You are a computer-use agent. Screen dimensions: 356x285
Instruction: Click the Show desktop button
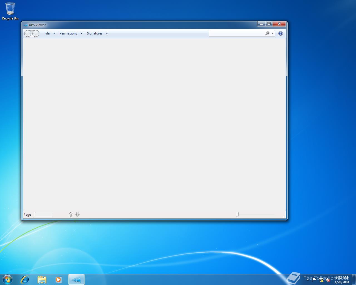pyautogui.click(x=354, y=279)
